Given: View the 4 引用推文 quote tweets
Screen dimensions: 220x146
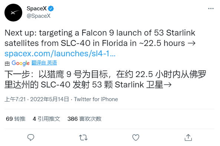Looking at the screenshot, I should tap(46, 119).
